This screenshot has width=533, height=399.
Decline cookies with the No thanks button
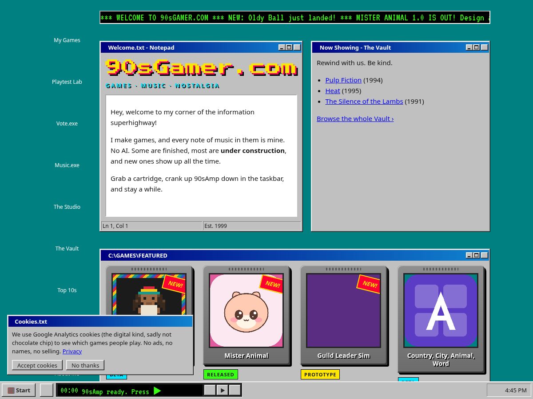85,365
